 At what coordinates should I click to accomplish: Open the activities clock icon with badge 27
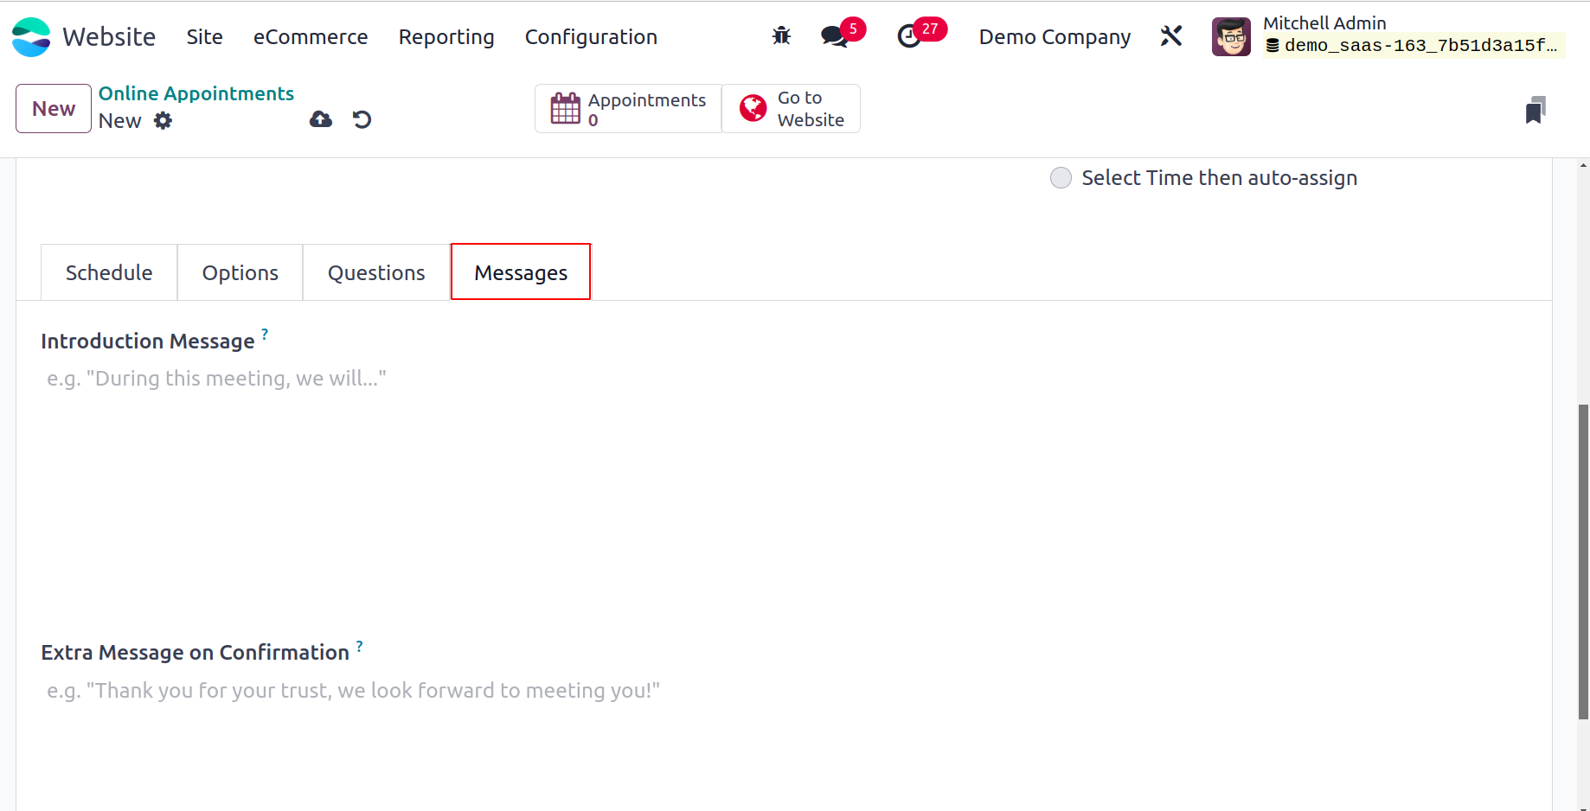(909, 36)
